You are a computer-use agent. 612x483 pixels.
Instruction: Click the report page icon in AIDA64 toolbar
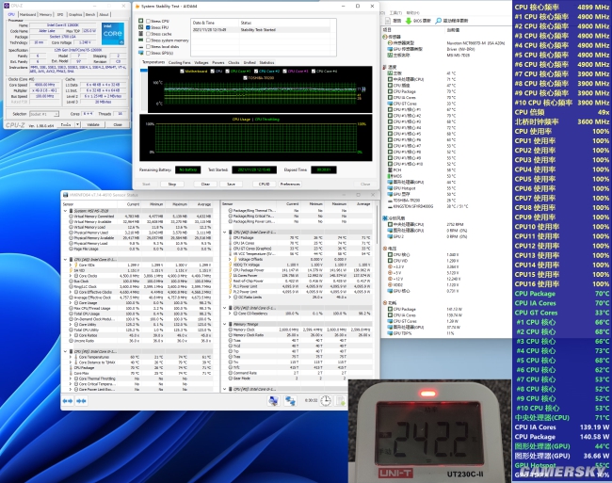coord(388,21)
